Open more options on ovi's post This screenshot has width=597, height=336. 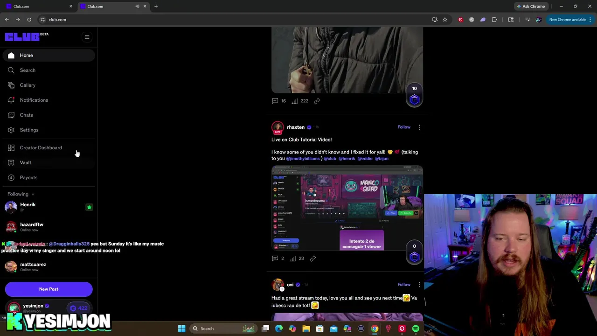419,284
